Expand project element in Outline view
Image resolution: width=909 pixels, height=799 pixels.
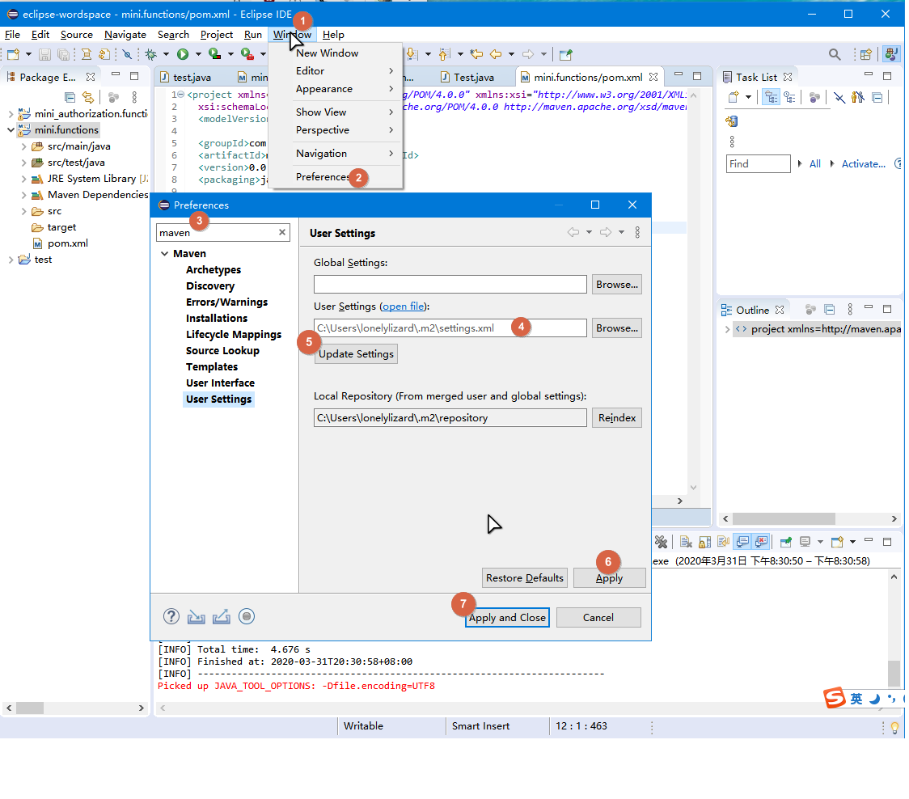tap(727, 329)
